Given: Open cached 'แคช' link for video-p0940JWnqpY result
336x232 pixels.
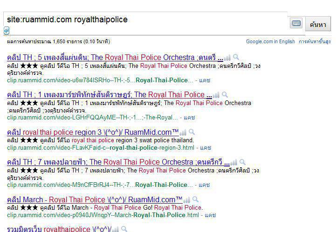Looking at the screenshot, I should pyautogui.click(x=210, y=215).
